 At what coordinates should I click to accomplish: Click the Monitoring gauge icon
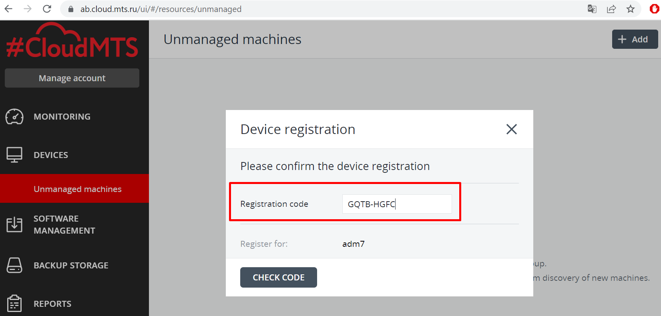pyautogui.click(x=14, y=116)
